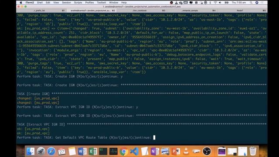279x157 pixels.
Task: Open Calendar app showing 27
Action: pyautogui.click(x=61, y=151)
